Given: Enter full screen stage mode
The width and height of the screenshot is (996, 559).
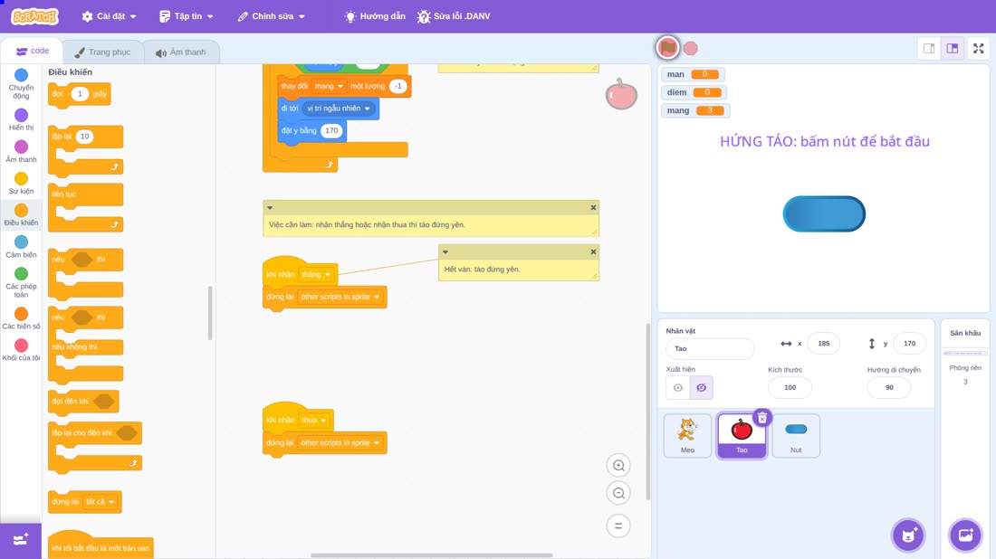Looking at the screenshot, I should [x=978, y=48].
